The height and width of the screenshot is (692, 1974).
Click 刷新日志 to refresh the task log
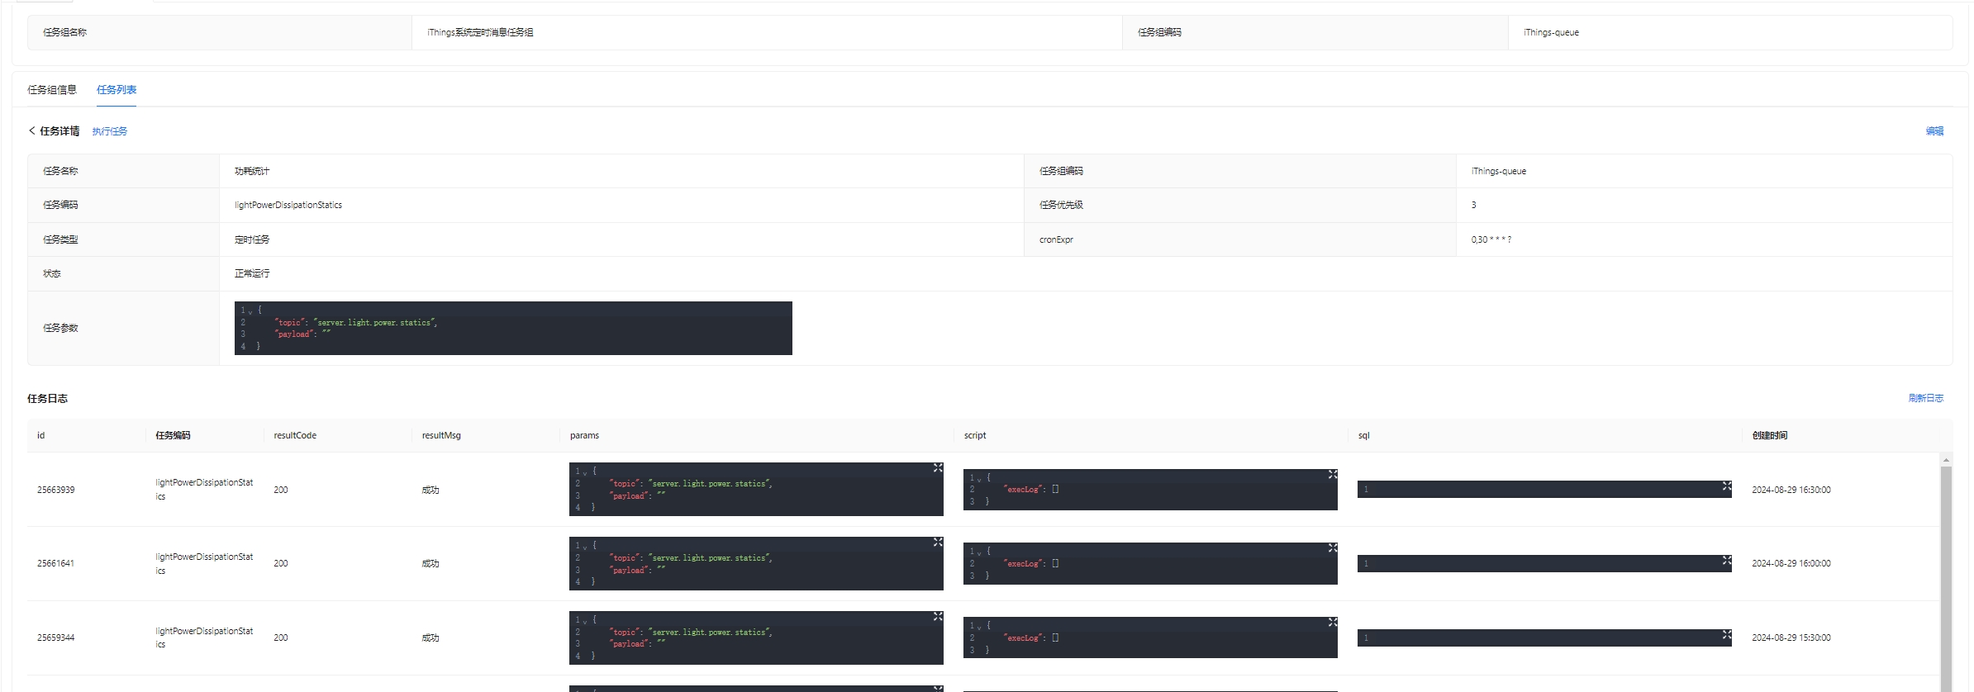point(1925,398)
